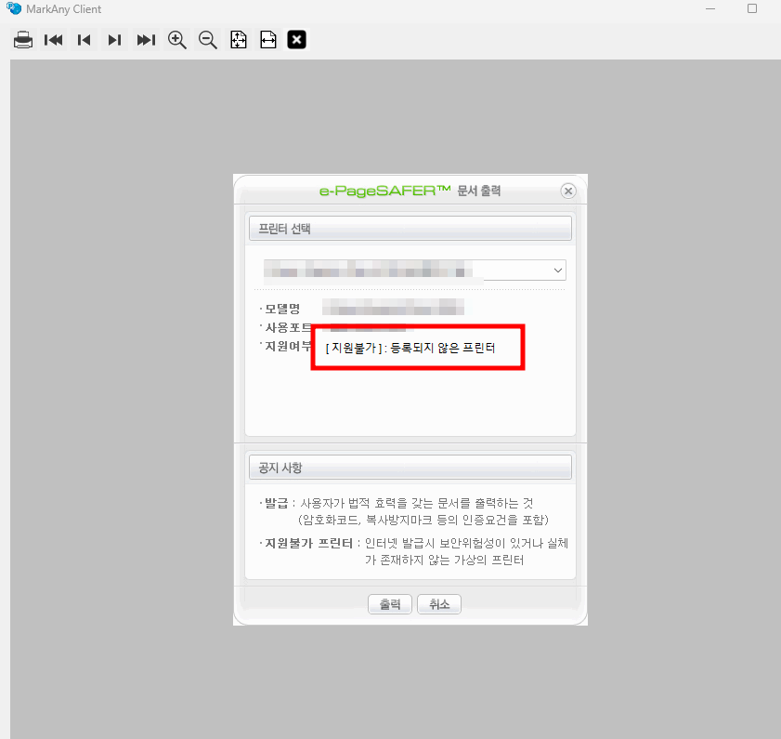Click the MarkAny Client title bar icon

pos(13,8)
